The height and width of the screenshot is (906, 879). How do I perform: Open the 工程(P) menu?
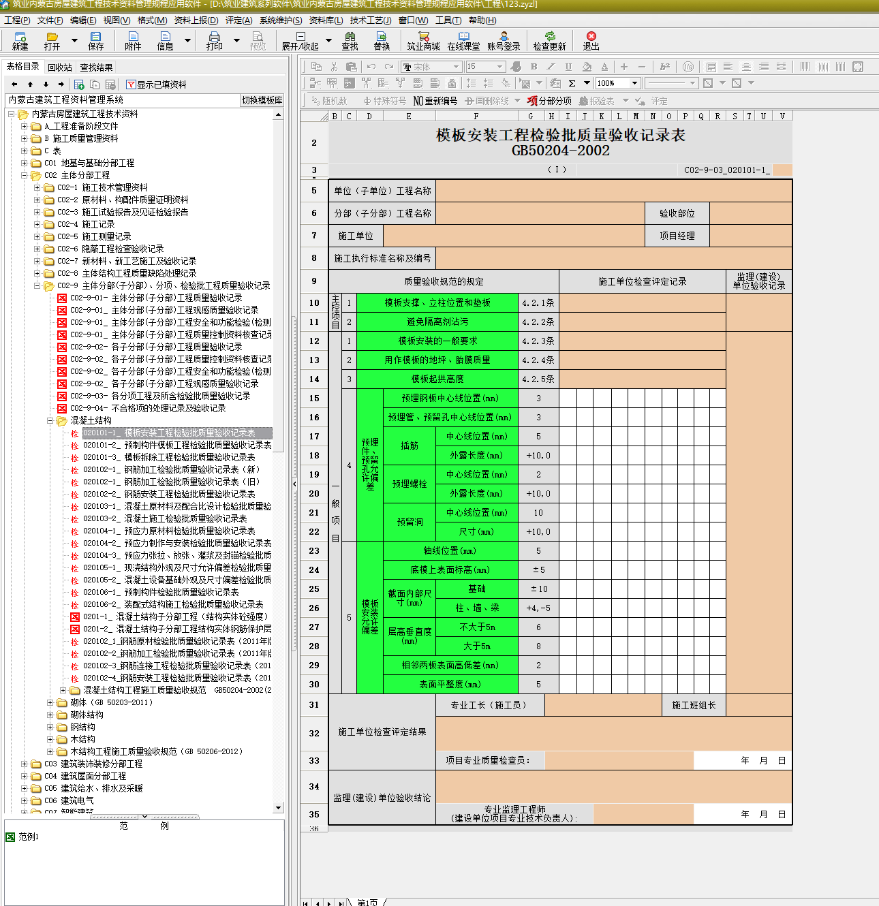pyautogui.click(x=17, y=20)
